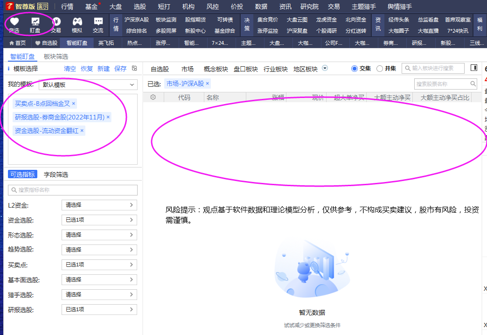
Task: Click the 搜索指标名称 search field
Action: 73,190
